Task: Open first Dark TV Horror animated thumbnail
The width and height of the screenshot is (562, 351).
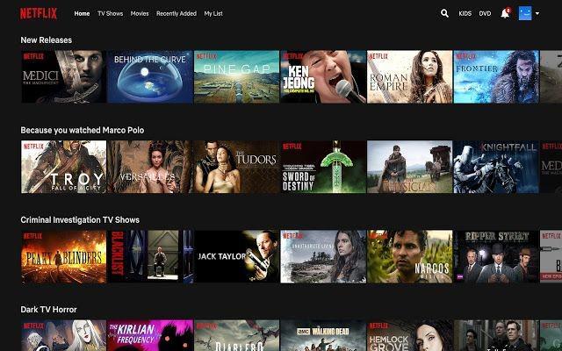Action: pyautogui.click(x=64, y=335)
